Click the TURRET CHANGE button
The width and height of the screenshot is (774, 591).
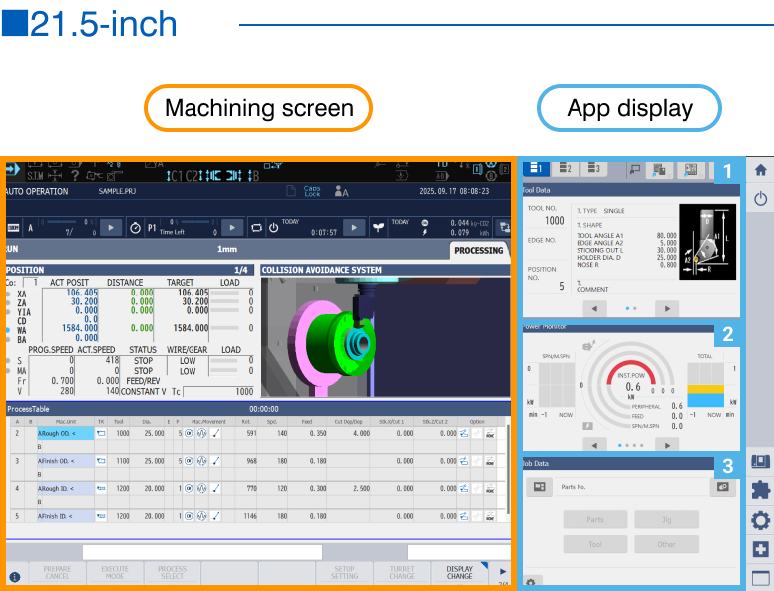402,574
